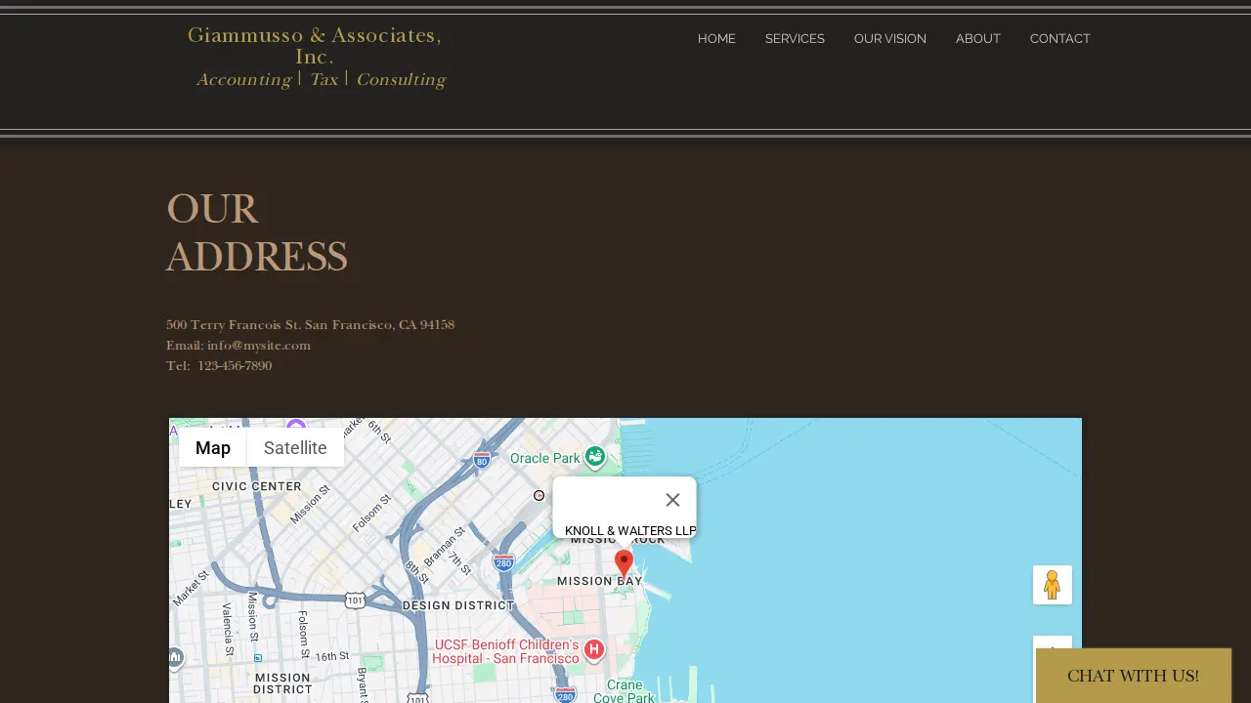The image size is (1251, 703).
Task: Click the OUR ADDRESS heading
Action: [257, 233]
